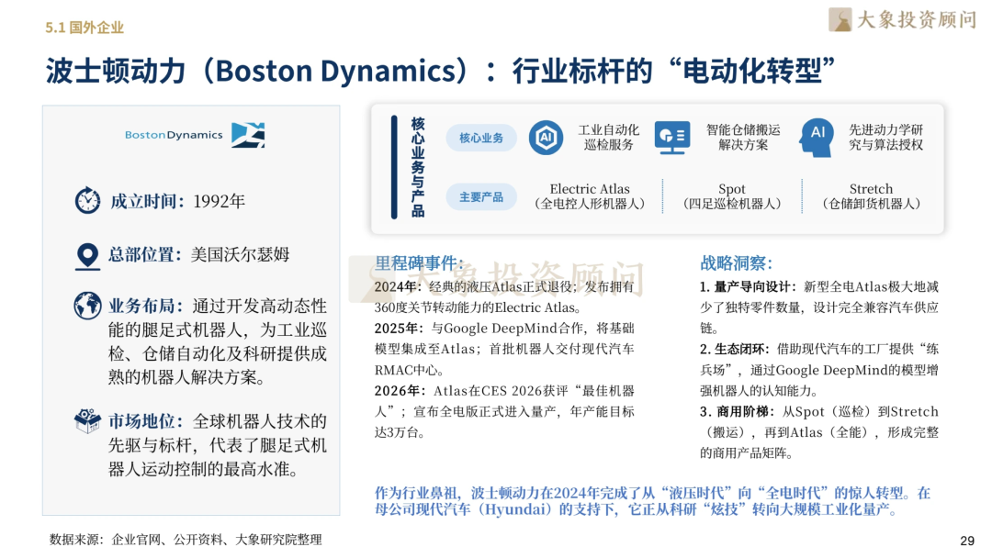Click the text '智能仓储搬运解决方案'
The height and width of the screenshot is (558, 992).
tap(743, 137)
